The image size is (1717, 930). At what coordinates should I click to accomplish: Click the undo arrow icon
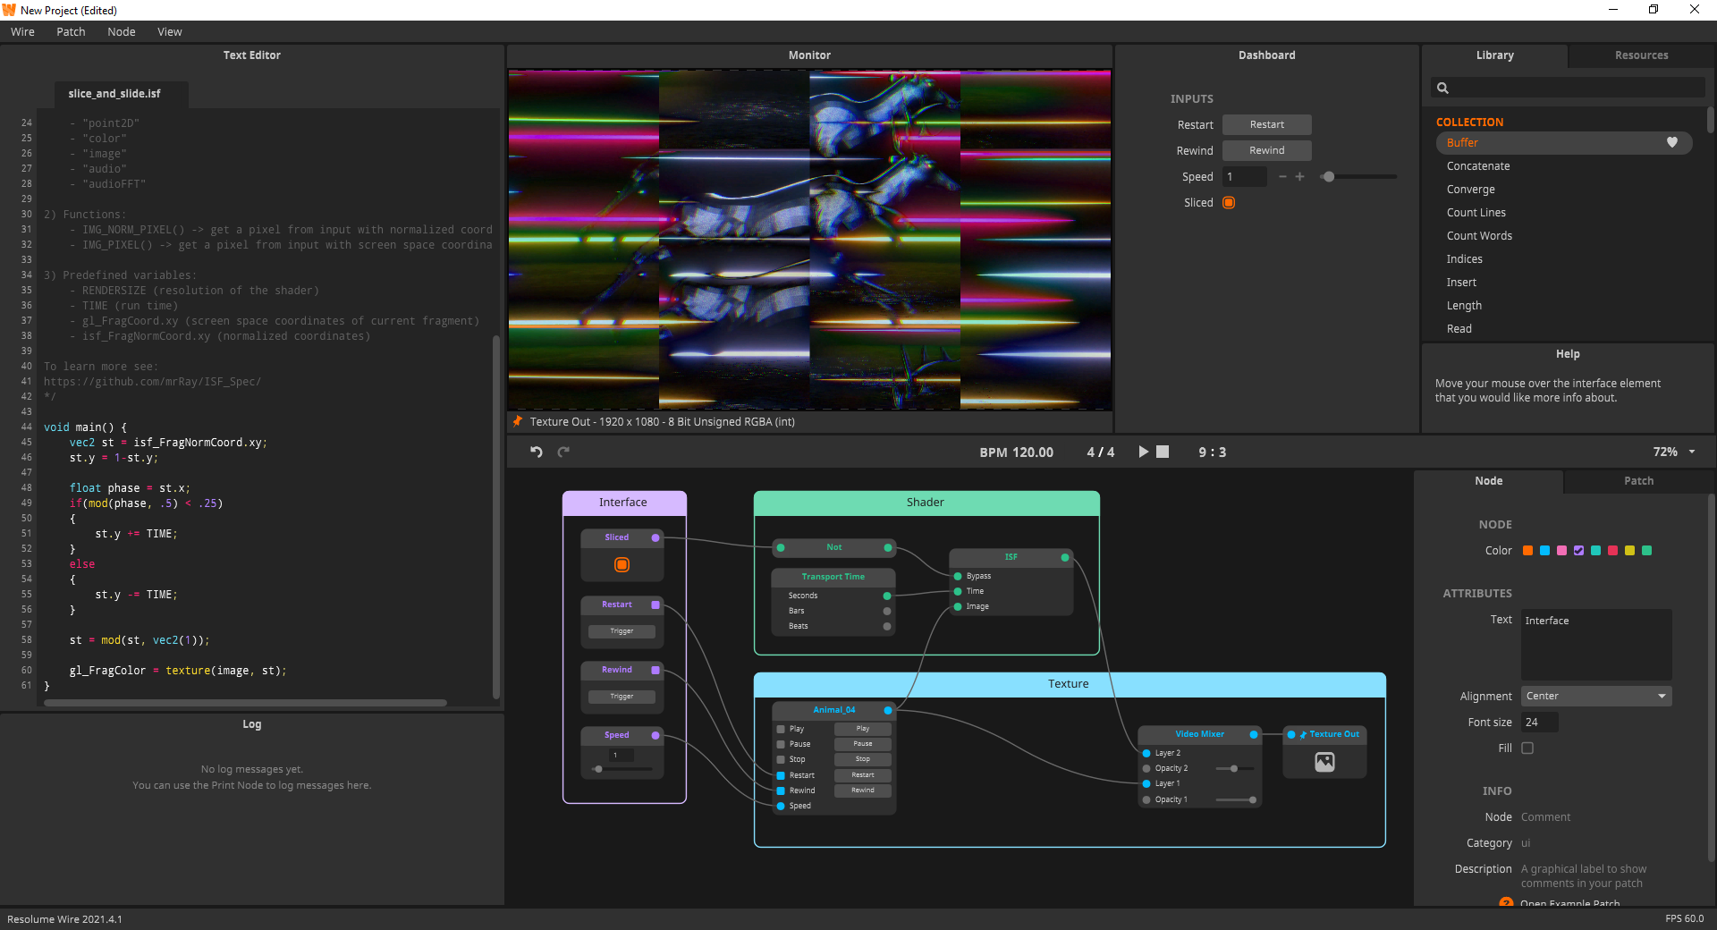coord(537,452)
